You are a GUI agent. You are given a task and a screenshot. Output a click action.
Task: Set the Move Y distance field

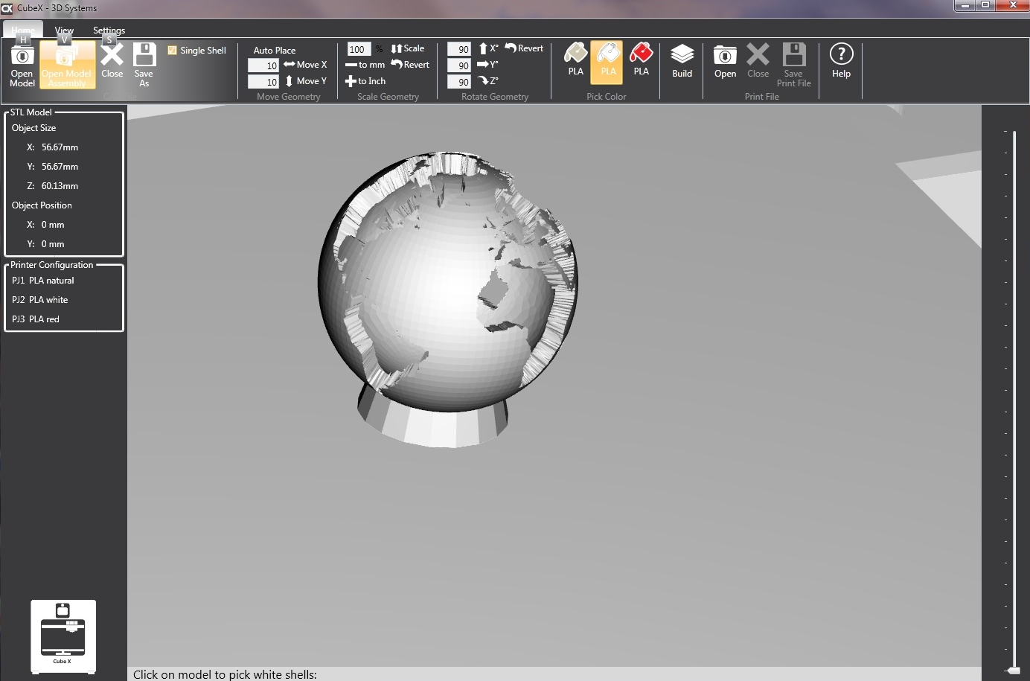[x=263, y=82]
